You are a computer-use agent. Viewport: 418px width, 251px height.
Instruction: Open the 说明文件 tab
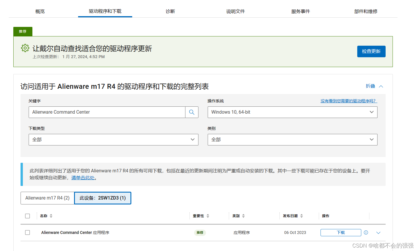tap(235, 11)
